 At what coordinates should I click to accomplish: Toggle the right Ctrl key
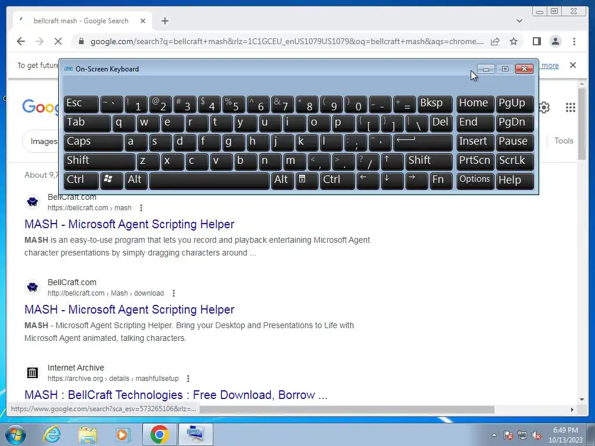[x=338, y=181]
